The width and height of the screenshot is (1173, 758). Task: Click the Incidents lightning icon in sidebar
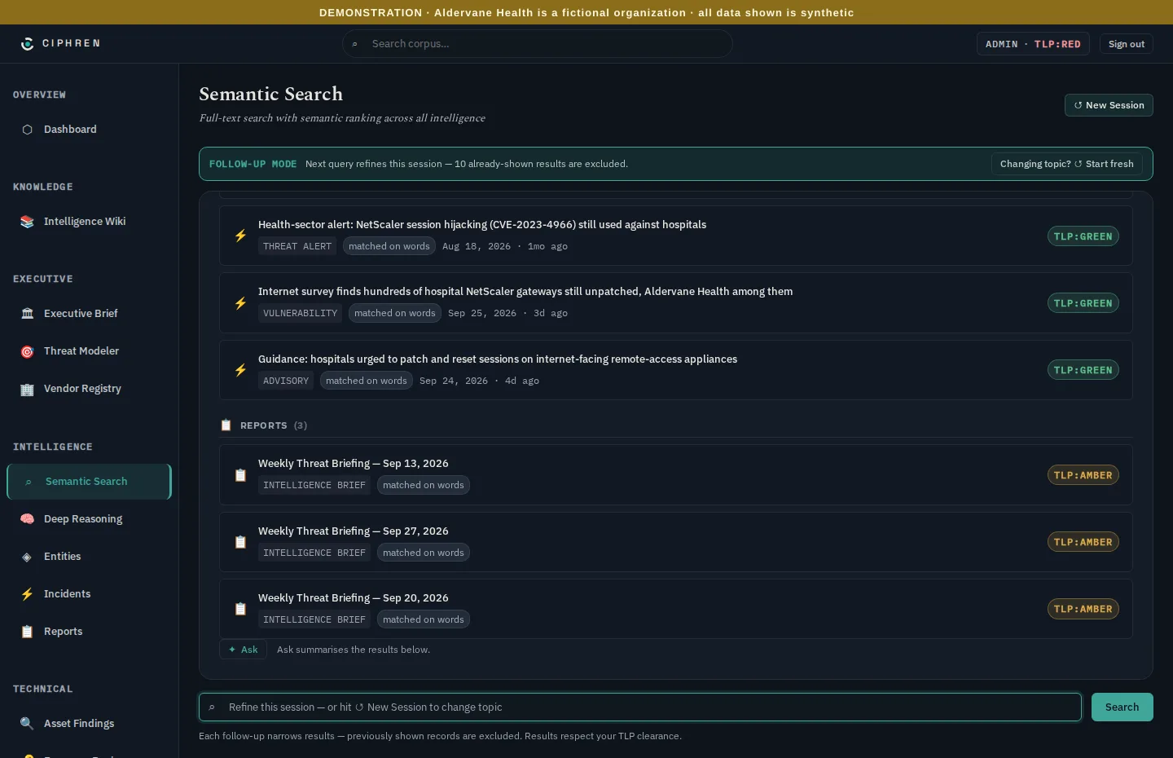pyautogui.click(x=27, y=594)
